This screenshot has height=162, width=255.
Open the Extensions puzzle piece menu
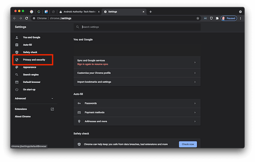pyautogui.click(x=217, y=18)
